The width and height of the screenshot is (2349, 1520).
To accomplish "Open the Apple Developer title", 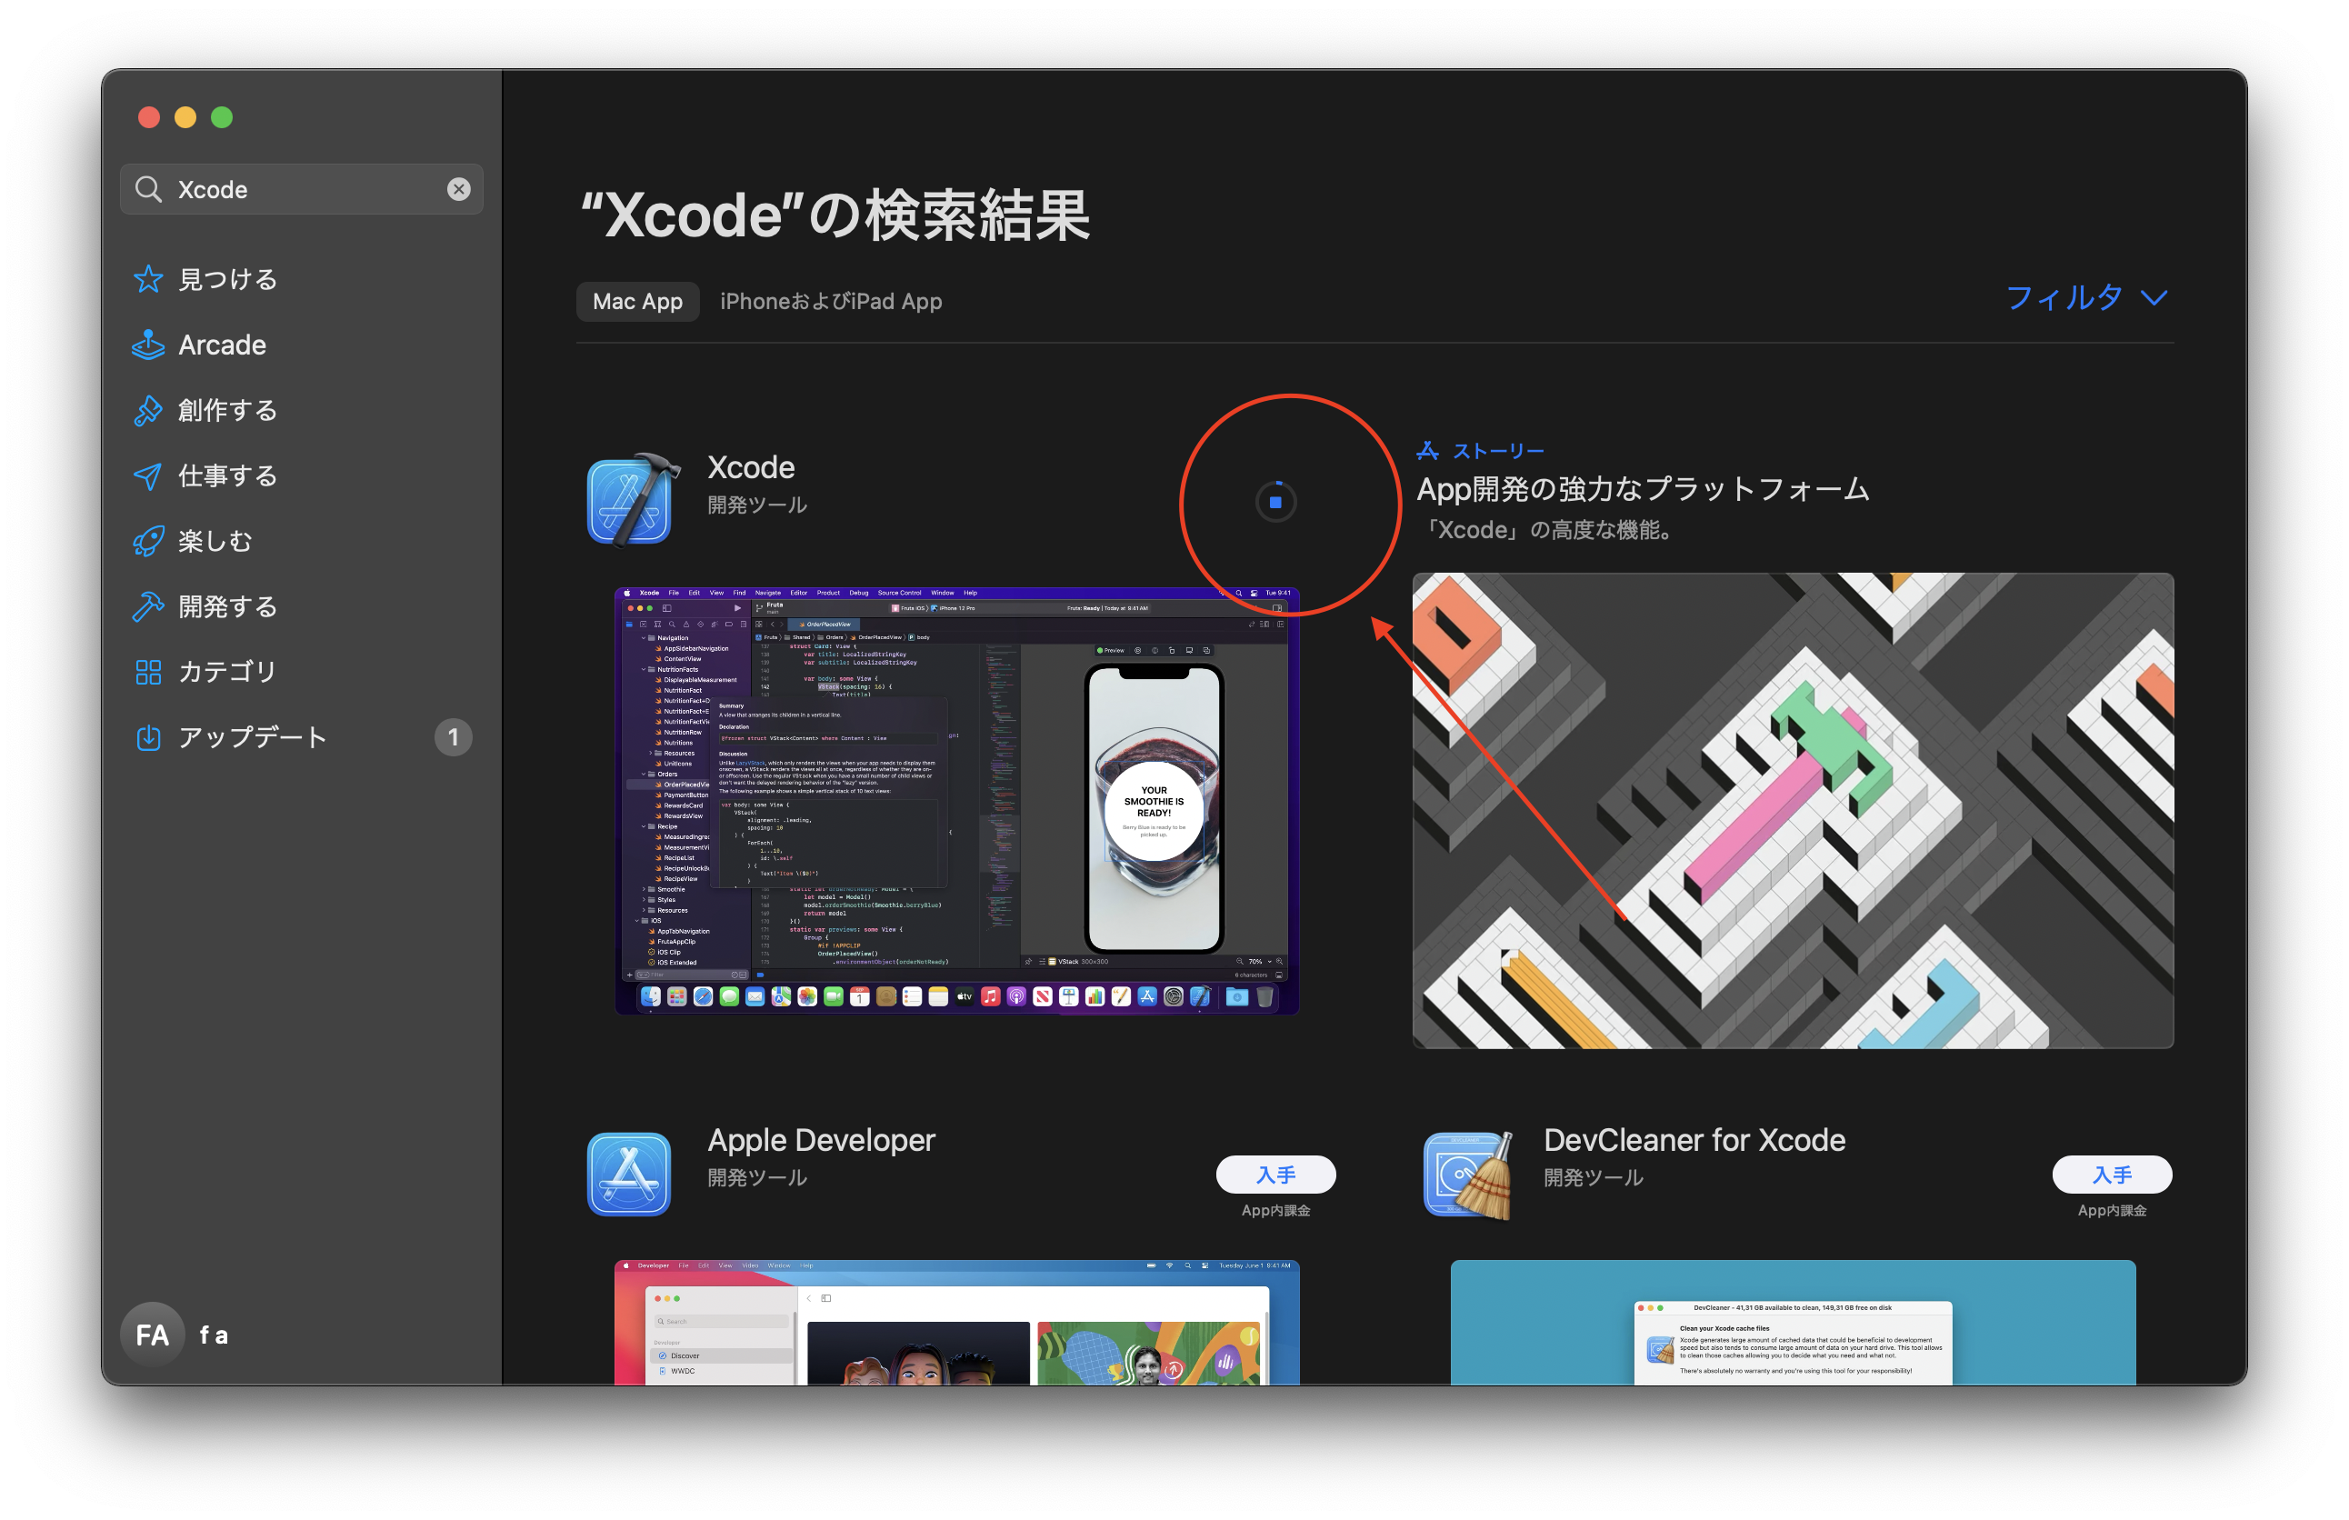I will click(x=821, y=1140).
